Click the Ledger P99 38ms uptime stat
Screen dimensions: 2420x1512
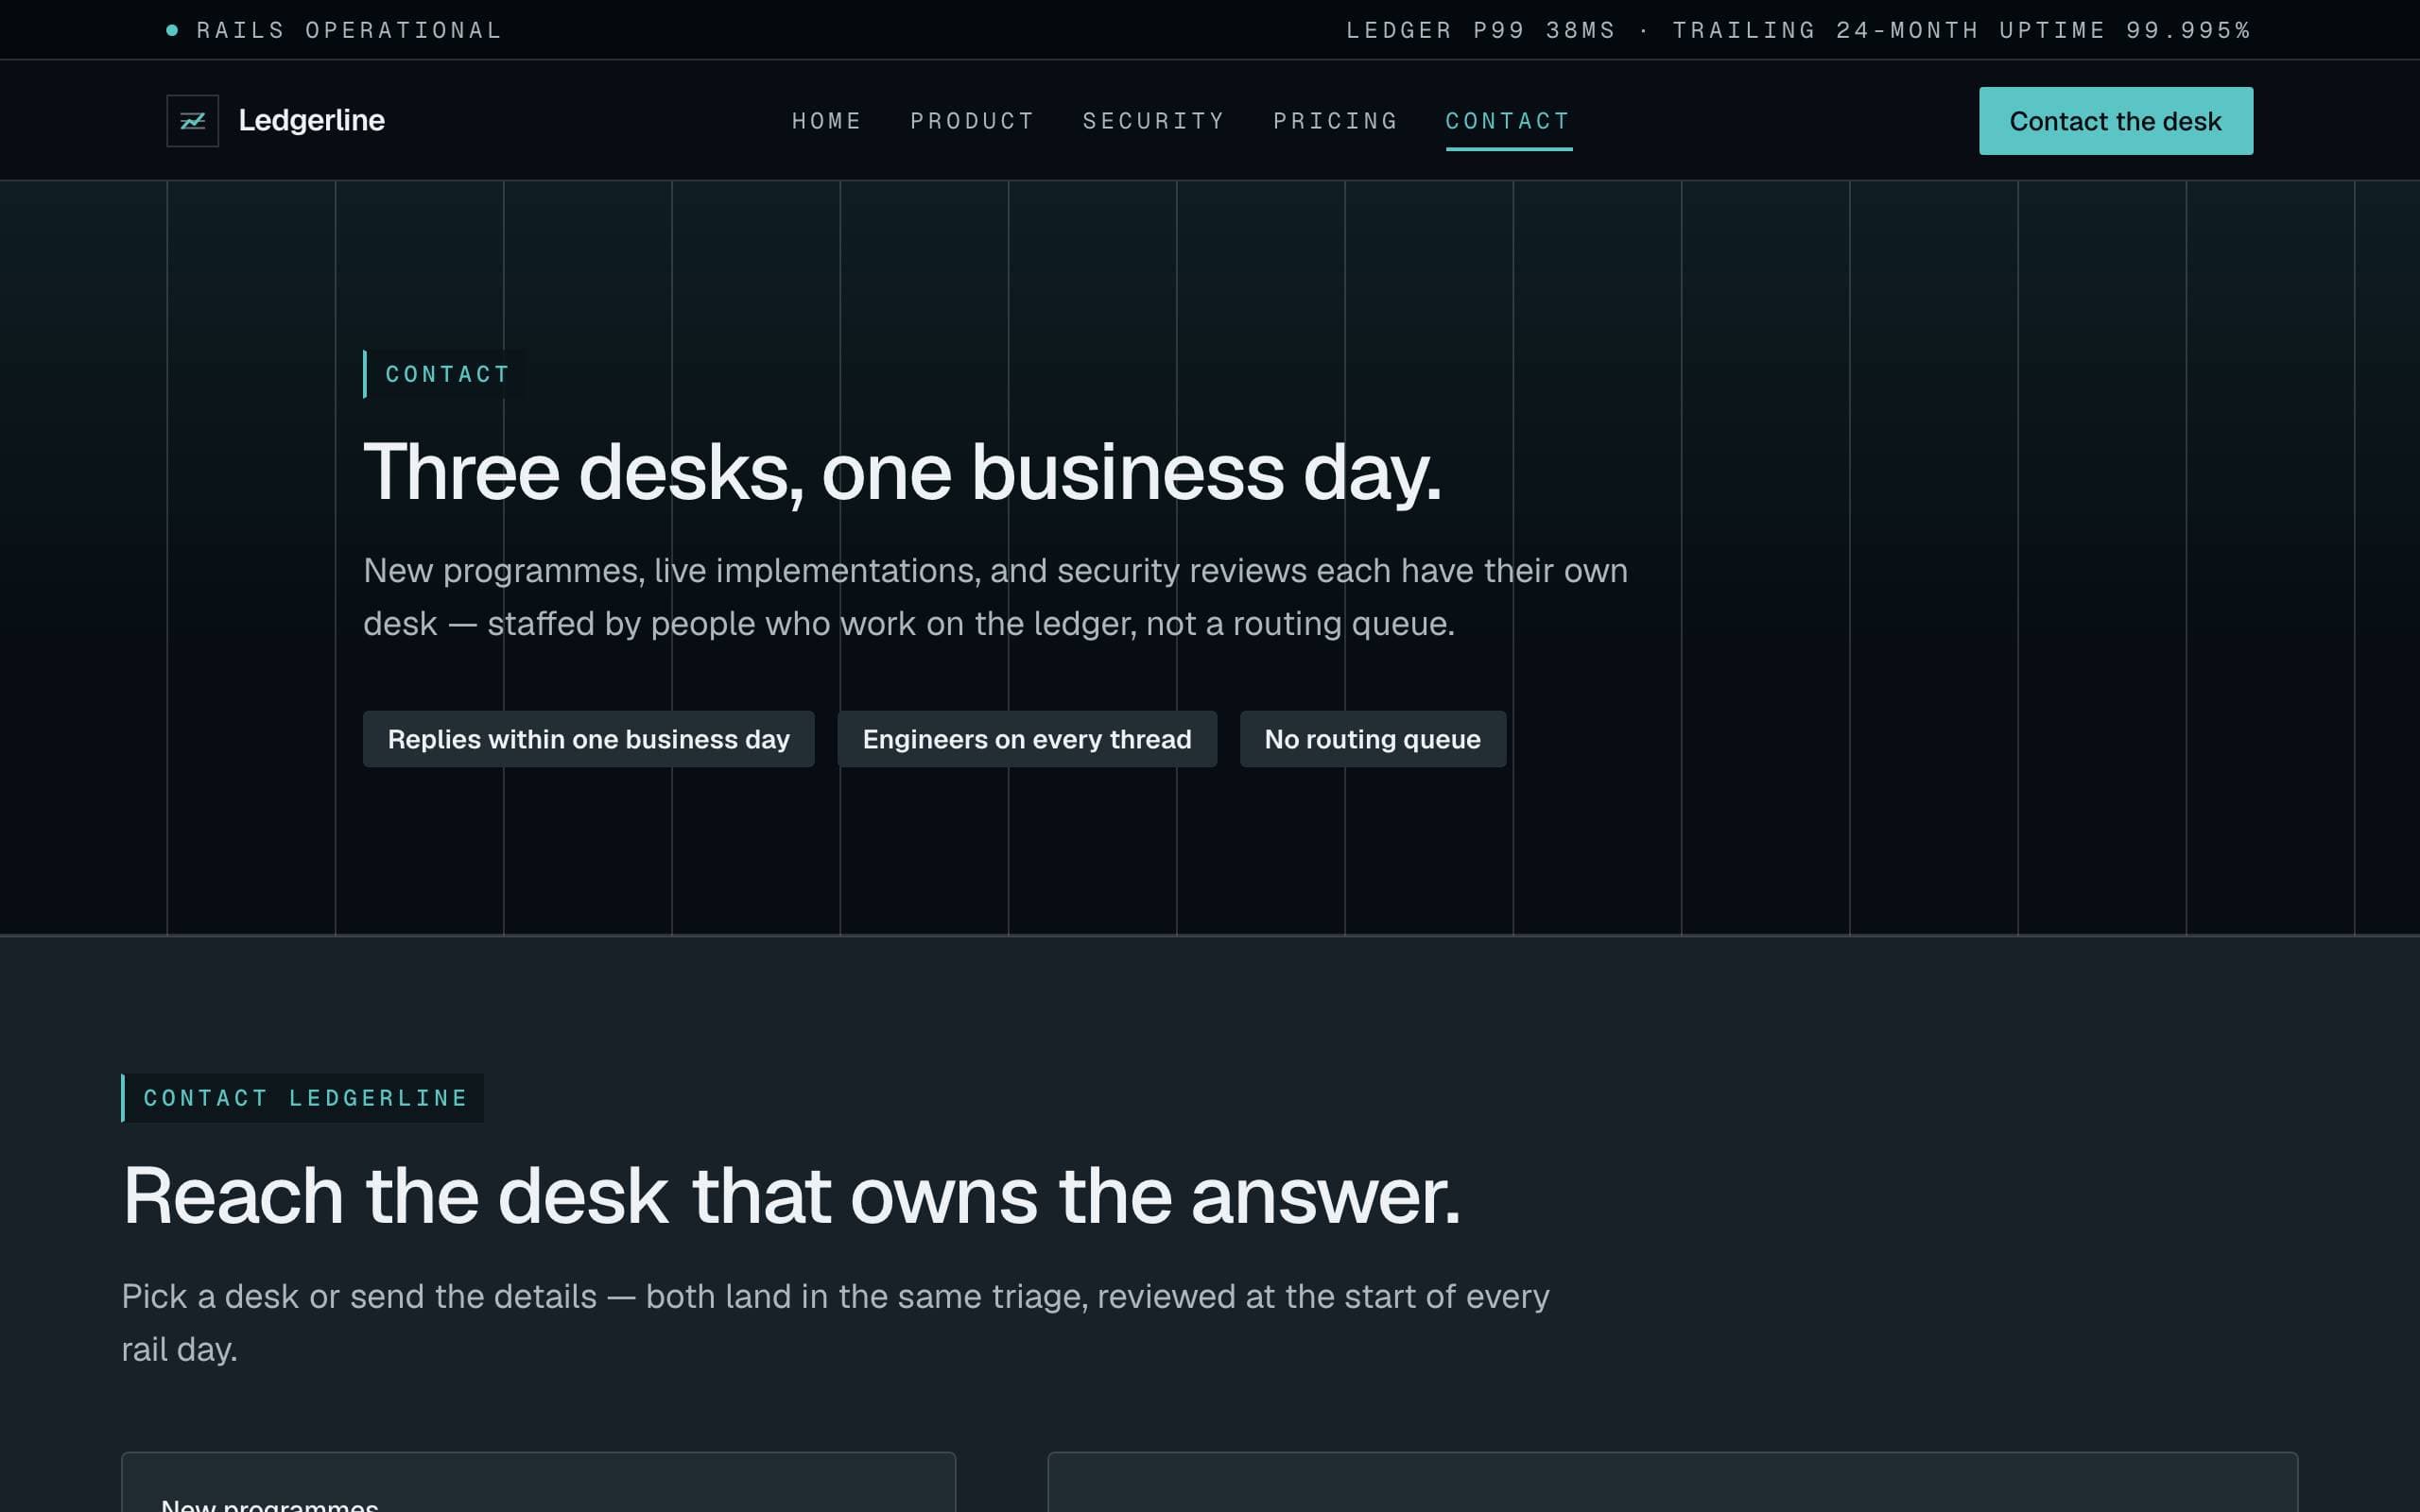point(1797,30)
